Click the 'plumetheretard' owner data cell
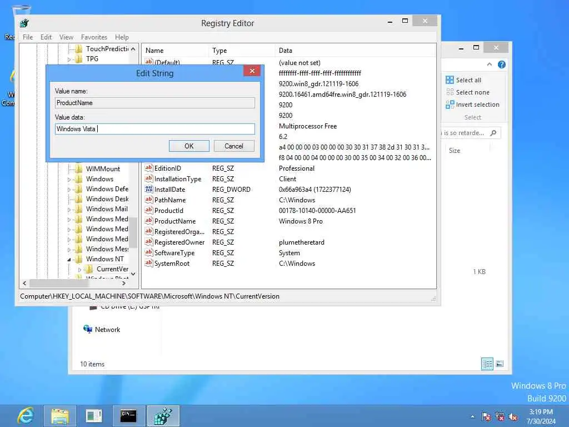Viewport: 569px width, 427px height. click(x=302, y=242)
